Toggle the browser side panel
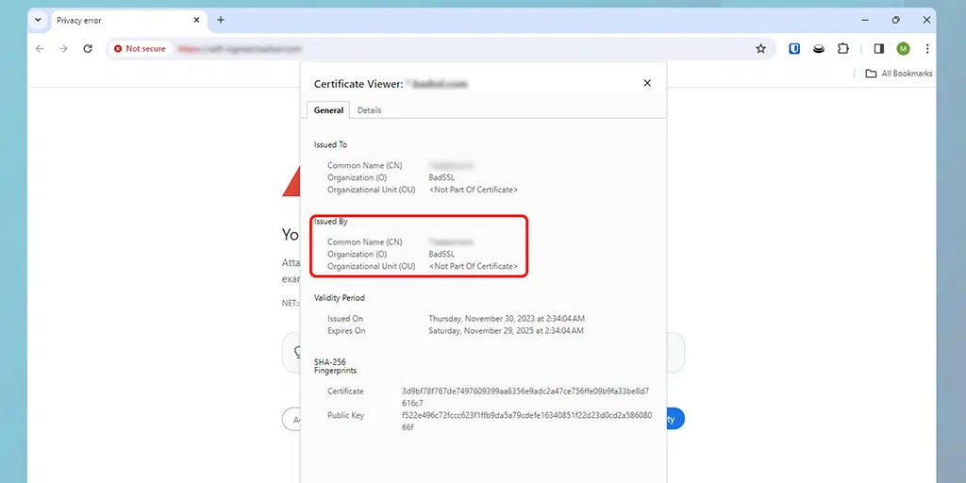This screenshot has height=483, width=966. (x=879, y=49)
